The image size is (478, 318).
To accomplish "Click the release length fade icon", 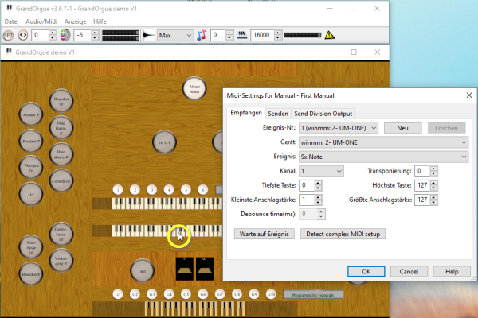I will coord(149,35).
